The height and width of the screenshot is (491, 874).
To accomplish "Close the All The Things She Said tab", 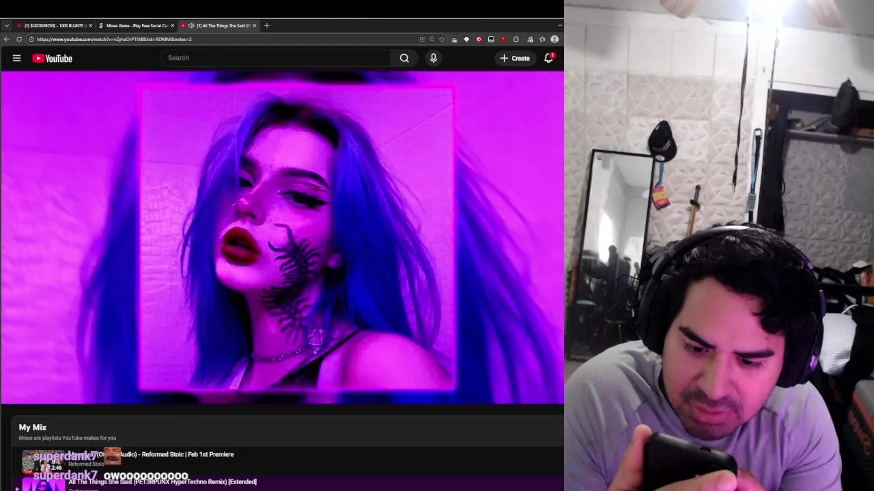I will [x=255, y=25].
